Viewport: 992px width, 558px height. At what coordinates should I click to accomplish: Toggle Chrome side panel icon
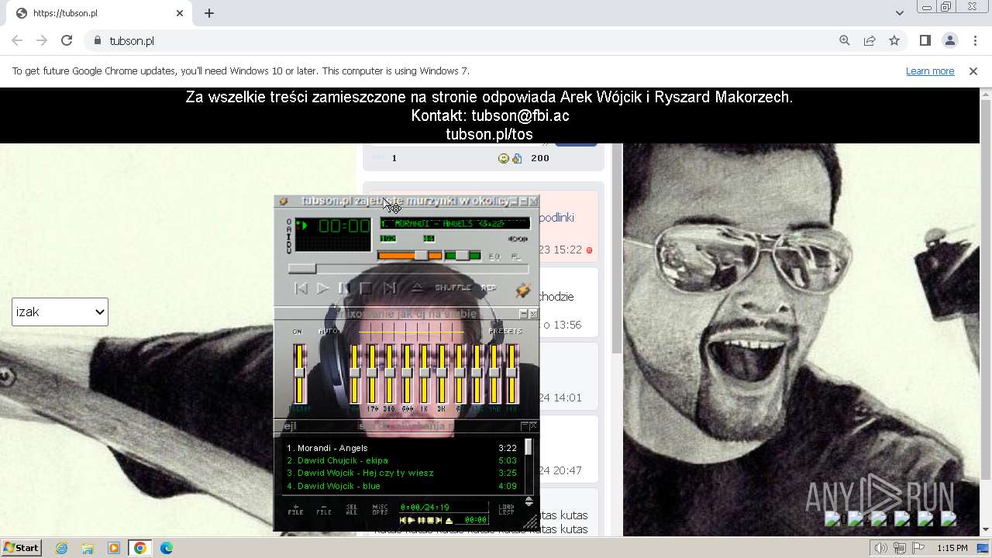(x=925, y=40)
